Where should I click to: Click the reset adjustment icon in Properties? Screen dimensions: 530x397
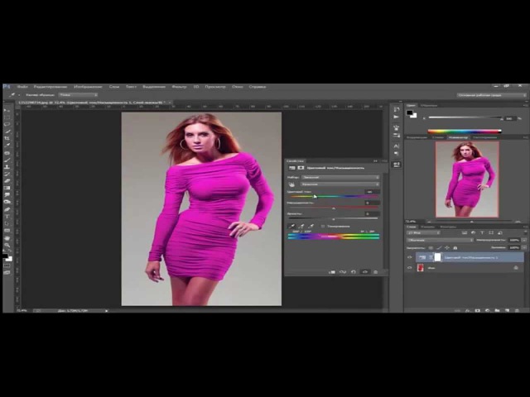[354, 271]
